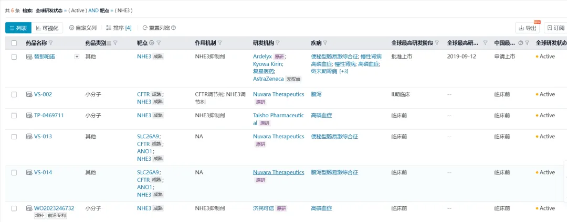The height and width of the screenshot is (222, 567).
Task: Click filter icon on 药品名称 column
Action: coord(51,43)
